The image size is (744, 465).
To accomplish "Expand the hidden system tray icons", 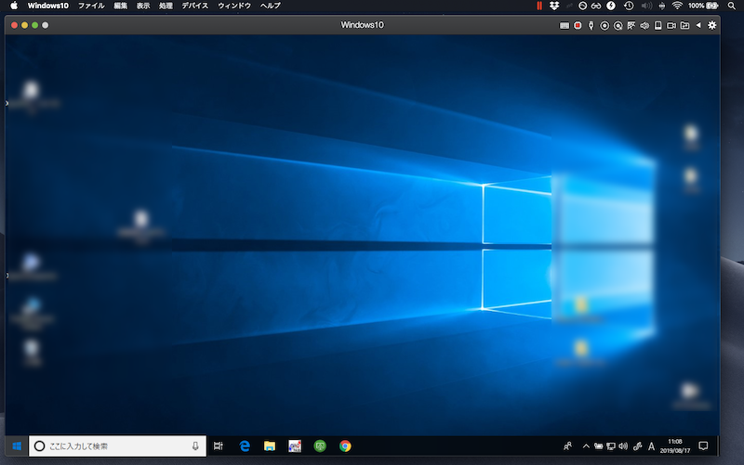I will [586, 446].
